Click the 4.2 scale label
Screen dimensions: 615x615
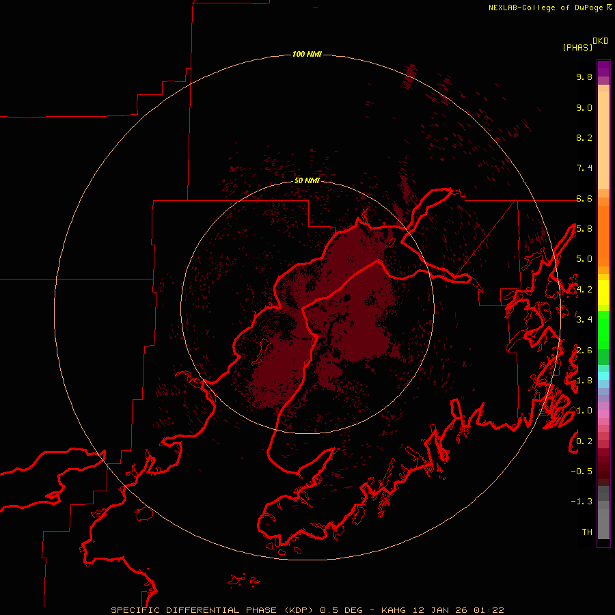click(584, 290)
